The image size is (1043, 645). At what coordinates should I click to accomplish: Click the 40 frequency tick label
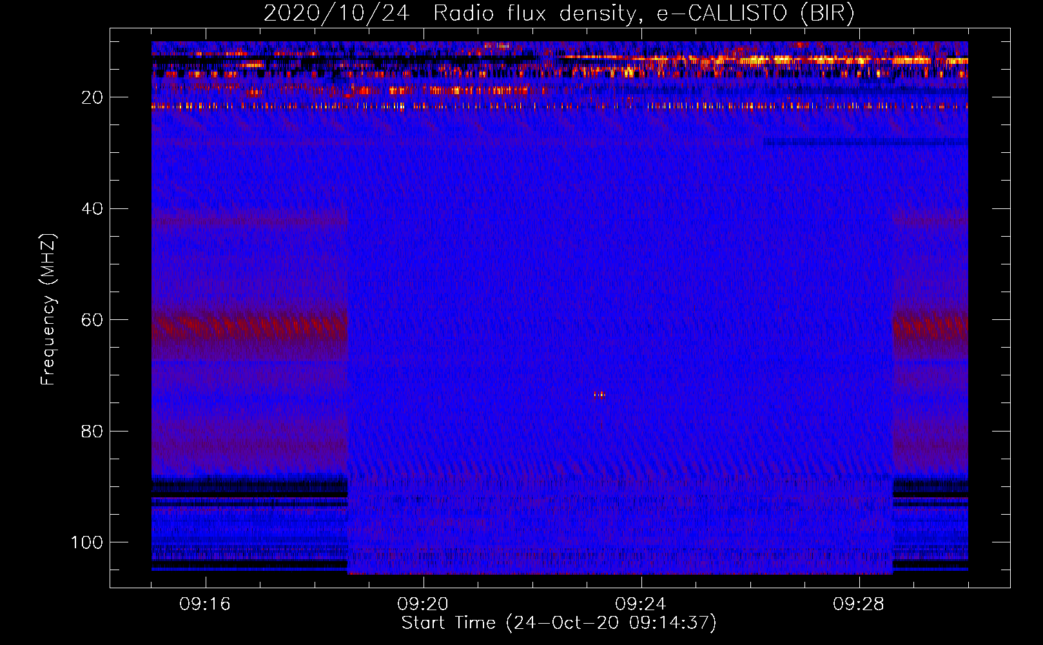[x=92, y=209]
